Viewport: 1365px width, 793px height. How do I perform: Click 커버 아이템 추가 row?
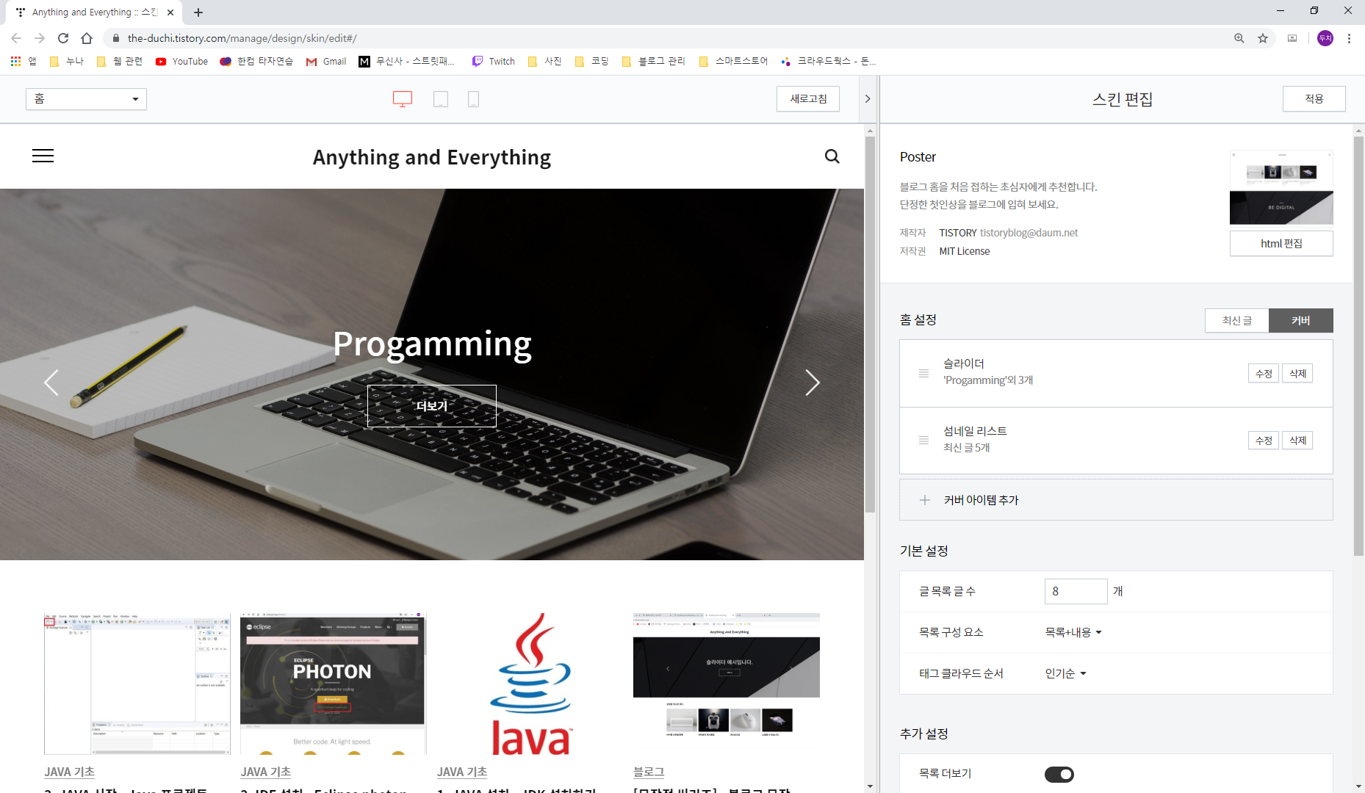tap(1116, 500)
